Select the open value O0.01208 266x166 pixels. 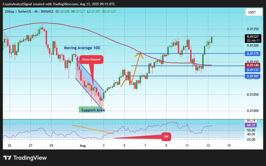[62, 12]
